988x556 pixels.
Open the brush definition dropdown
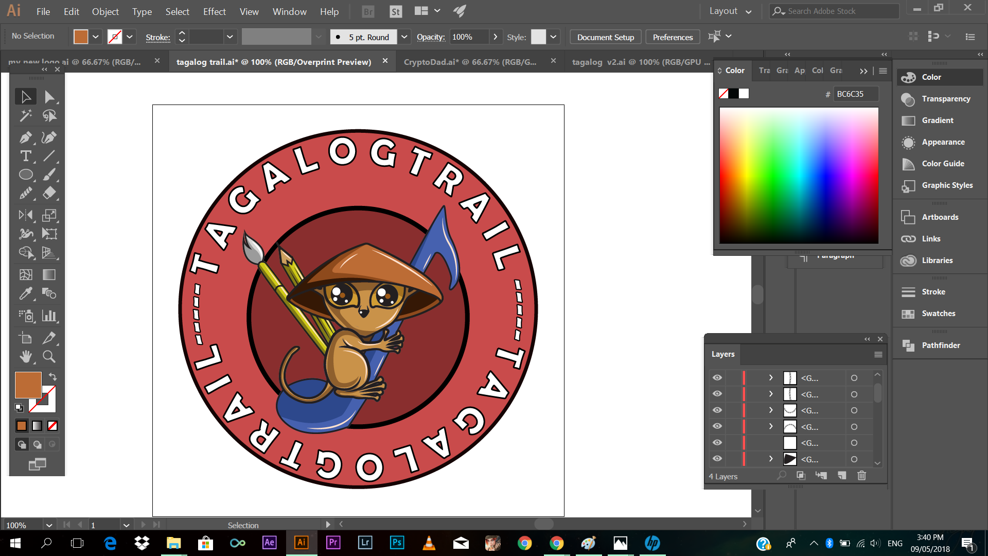404,37
